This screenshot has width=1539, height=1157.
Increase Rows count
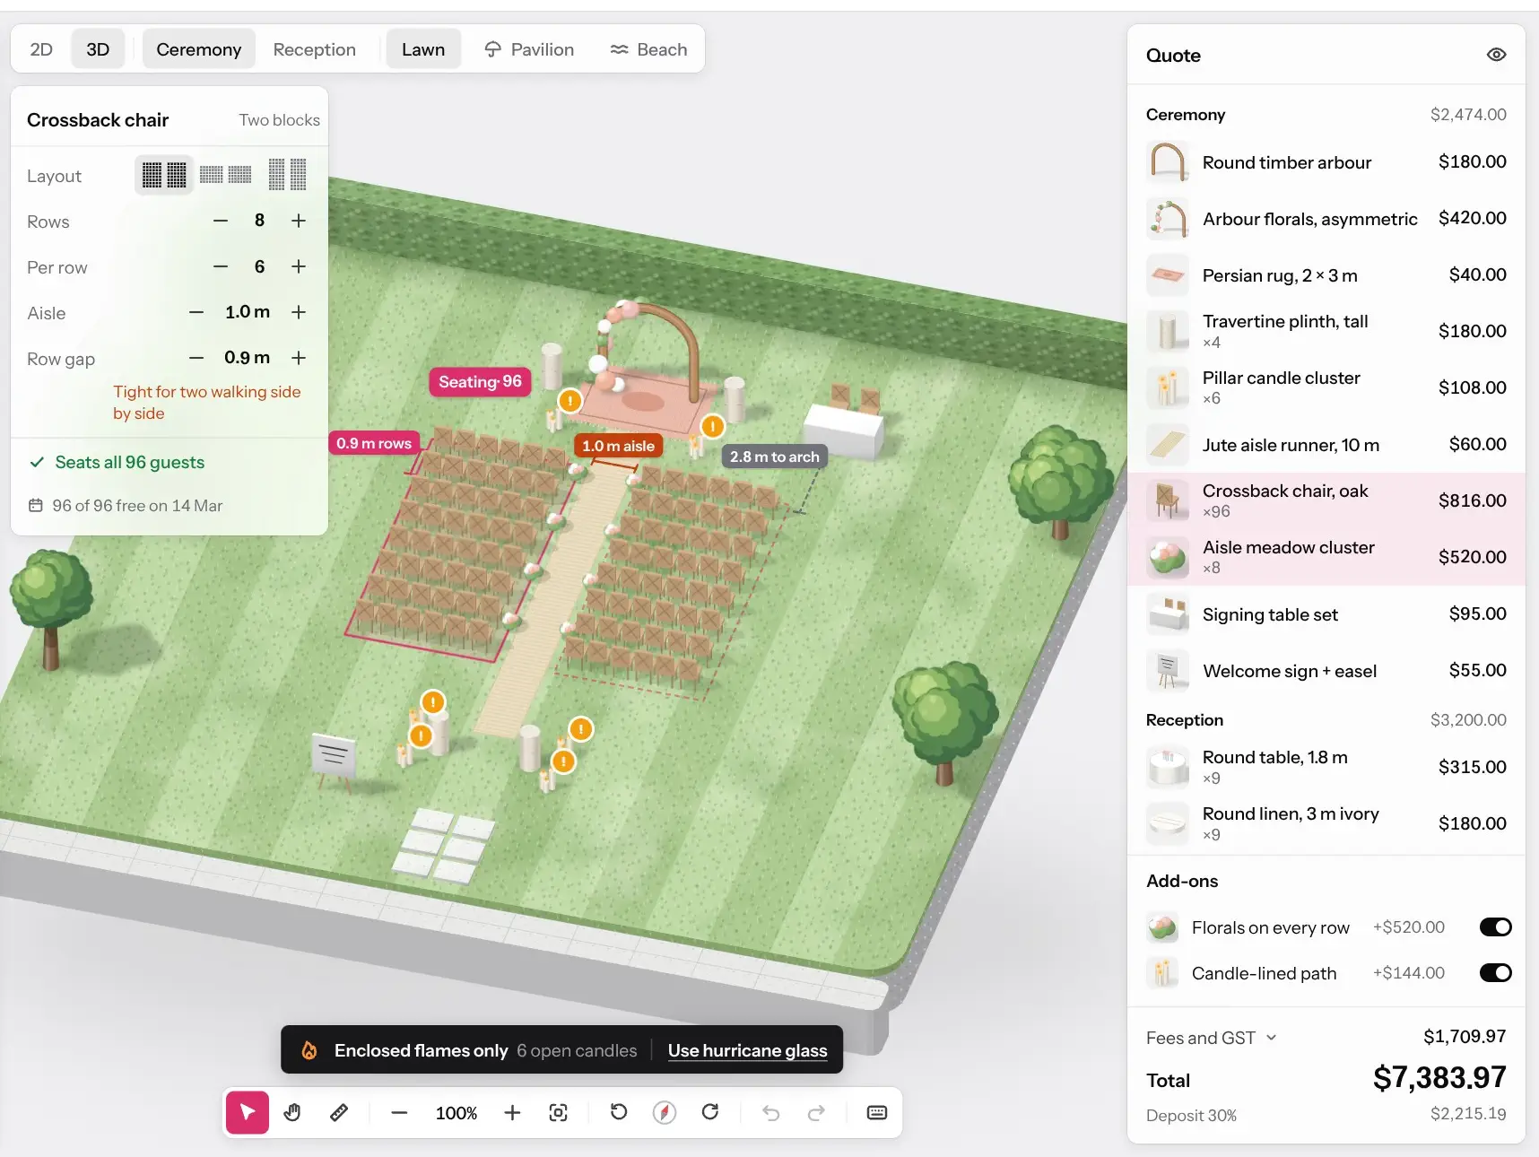click(x=299, y=221)
